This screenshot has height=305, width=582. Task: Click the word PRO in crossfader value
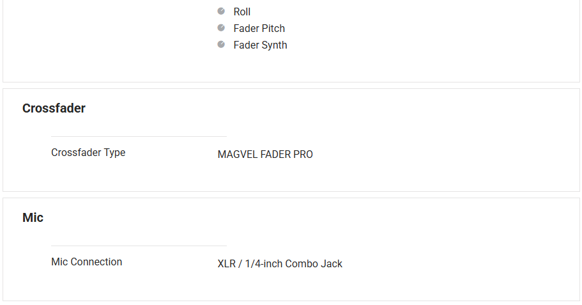click(x=303, y=154)
